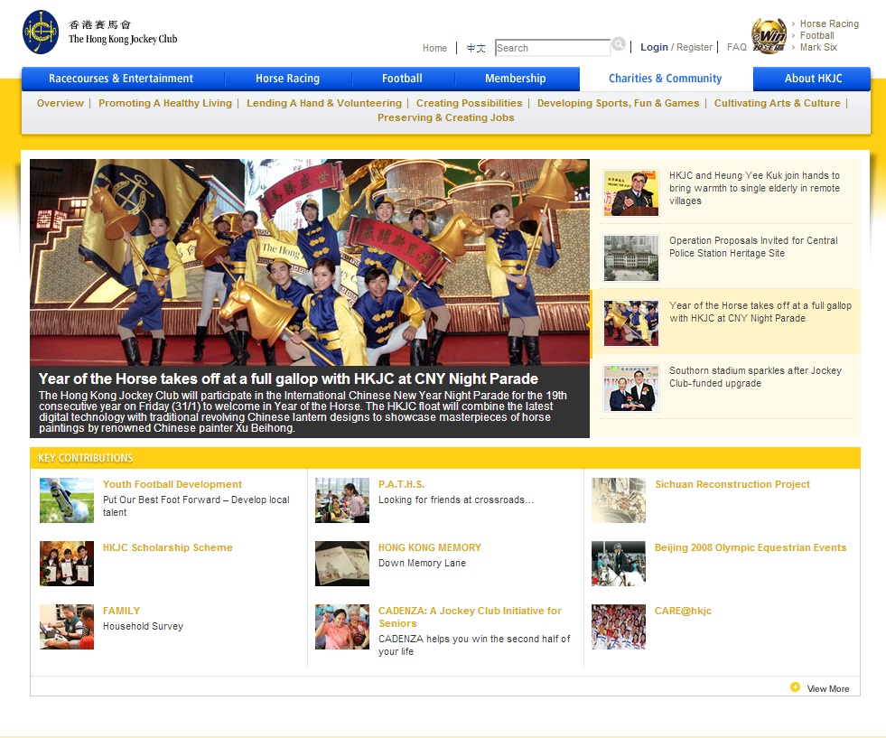886x738 pixels.
Task: Switch language to Chinese (中文)
Action: click(x=476, y=48)
